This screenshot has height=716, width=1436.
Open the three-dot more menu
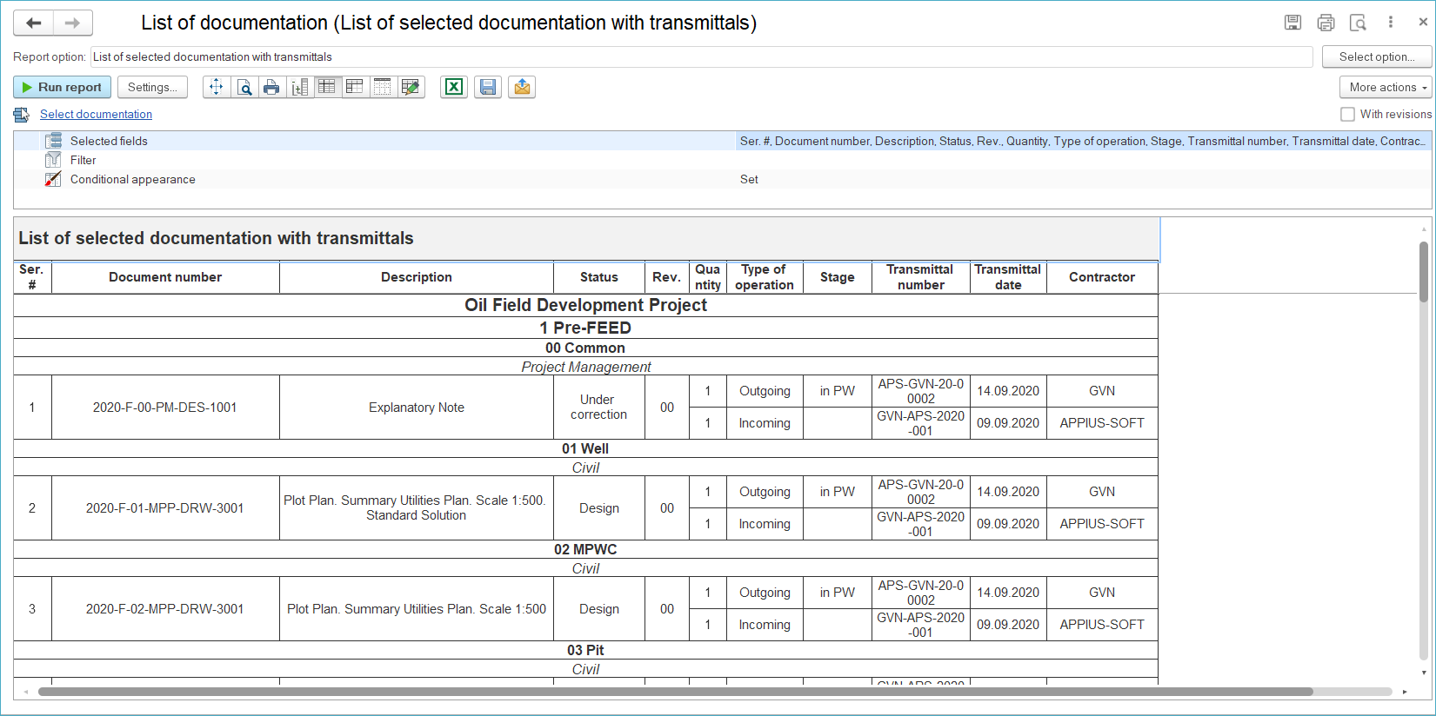point(1391,23)
